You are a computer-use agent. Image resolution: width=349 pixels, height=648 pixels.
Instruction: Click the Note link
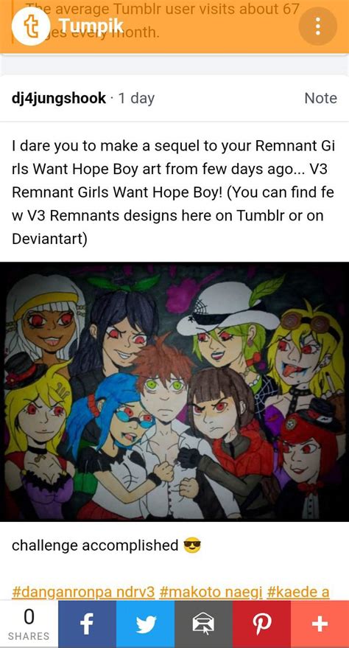point(320,98)
